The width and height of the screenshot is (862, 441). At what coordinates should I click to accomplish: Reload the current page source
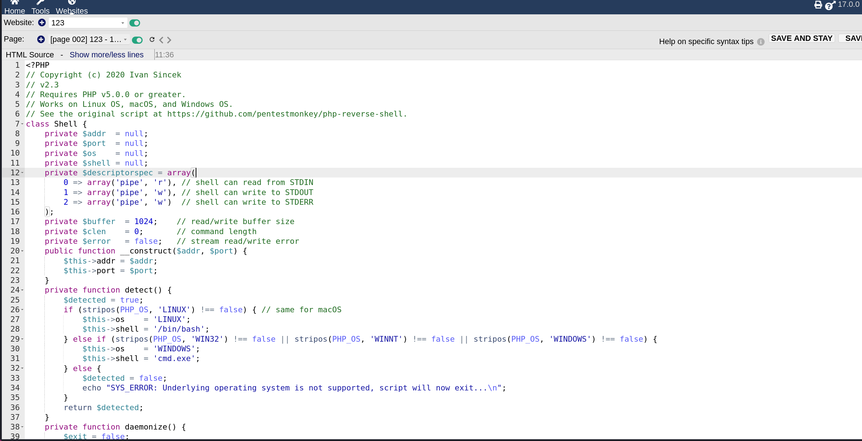[152, 39]
